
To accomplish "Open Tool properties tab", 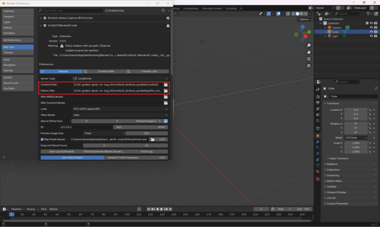I will click(x=318, y=90).
